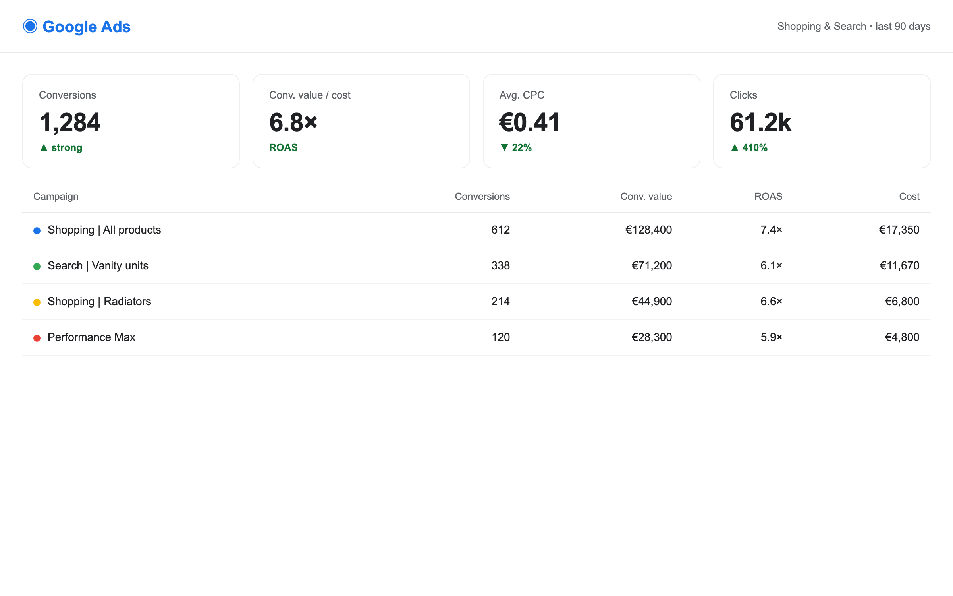This screenshot has width=953, height=596.
Task: Click the €17,350 cost cell
Action: pos(899,230)
